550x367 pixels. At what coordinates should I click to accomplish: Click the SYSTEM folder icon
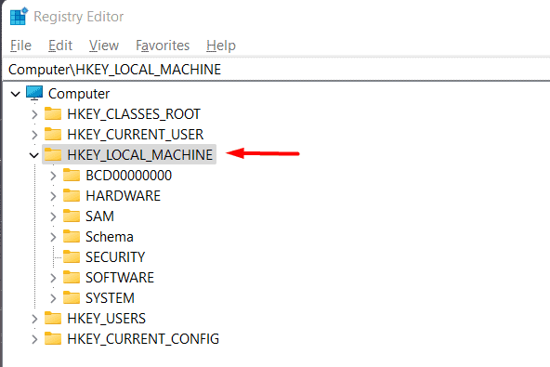72,297
